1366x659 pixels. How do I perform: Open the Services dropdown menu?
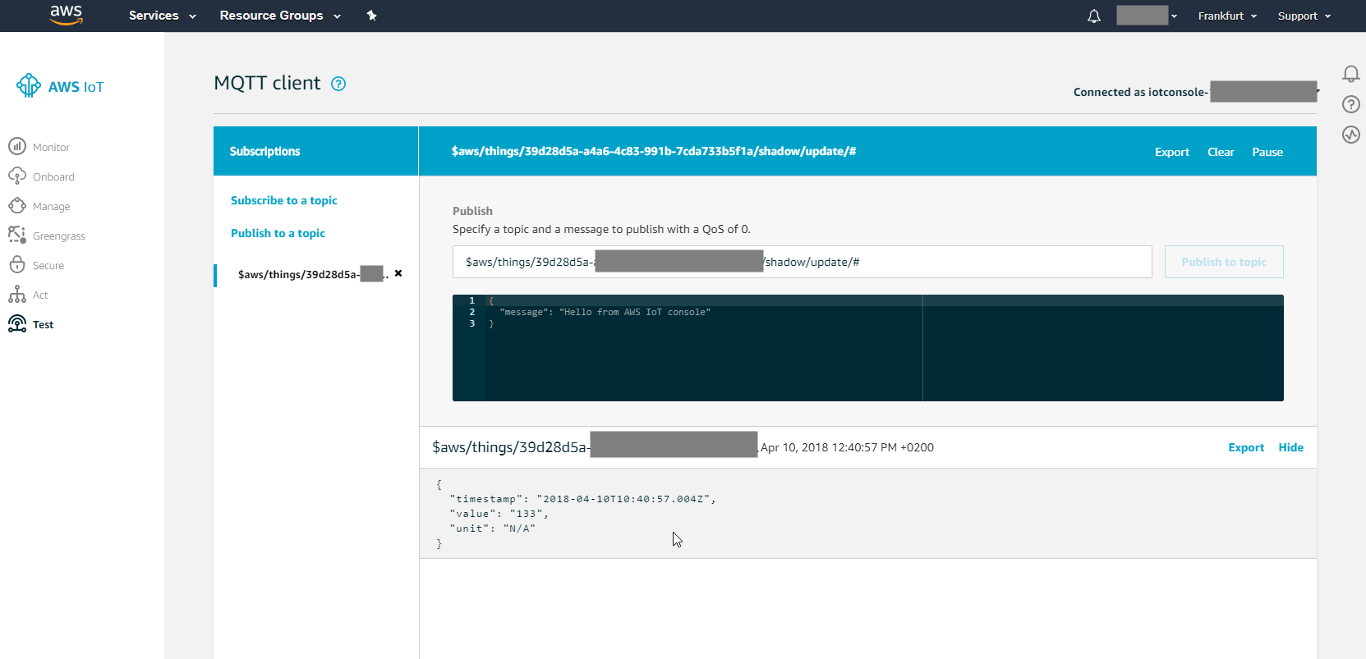[162, 16]
